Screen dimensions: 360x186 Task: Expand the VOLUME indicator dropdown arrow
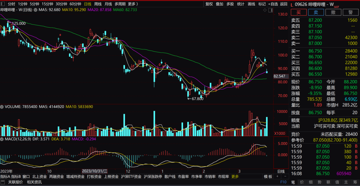point(2,107)
